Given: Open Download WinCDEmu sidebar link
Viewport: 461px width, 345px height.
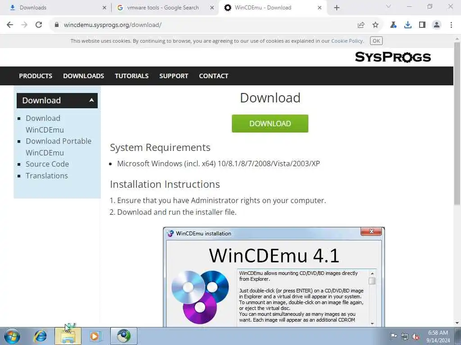Looking at the screenshot, I should [x=45, y=124].
